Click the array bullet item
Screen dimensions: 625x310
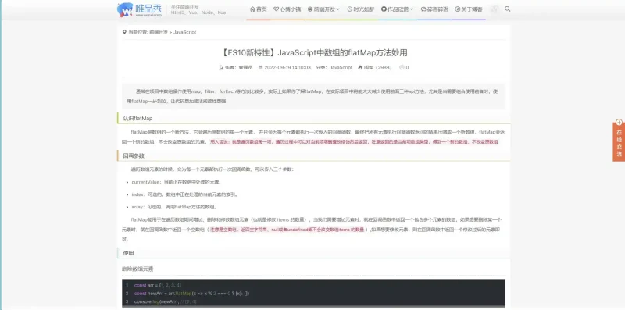(x=174, y=207)
